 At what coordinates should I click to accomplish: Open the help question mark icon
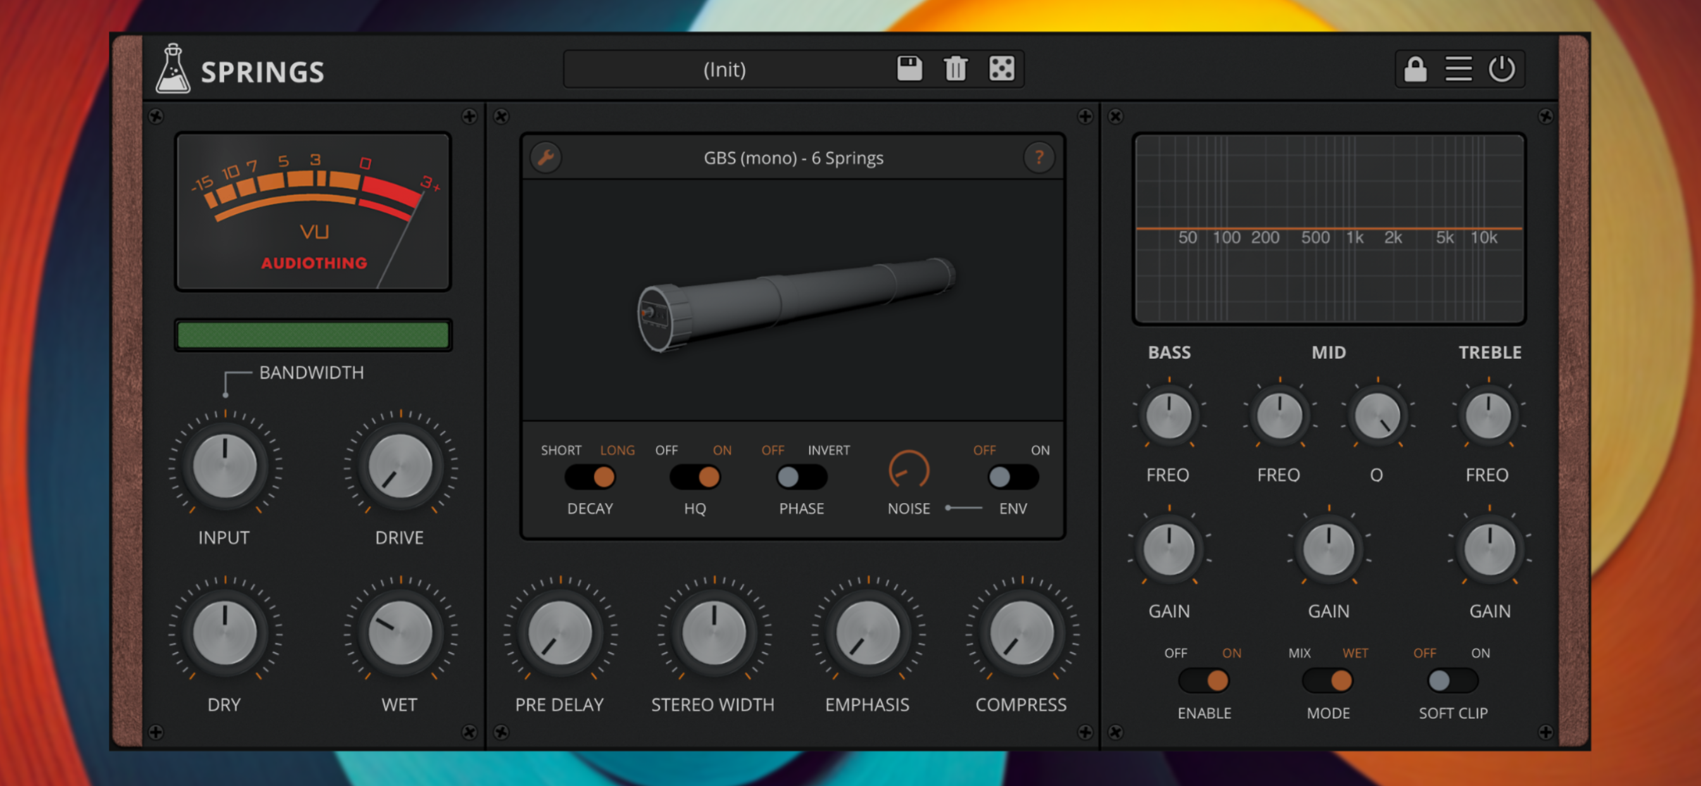coord(1038,157)
